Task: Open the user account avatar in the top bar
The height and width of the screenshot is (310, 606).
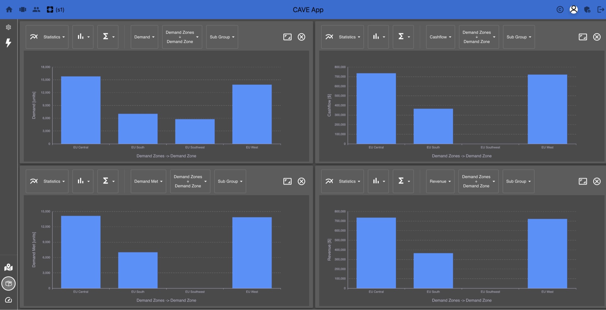Action: (x=573, y=10)
